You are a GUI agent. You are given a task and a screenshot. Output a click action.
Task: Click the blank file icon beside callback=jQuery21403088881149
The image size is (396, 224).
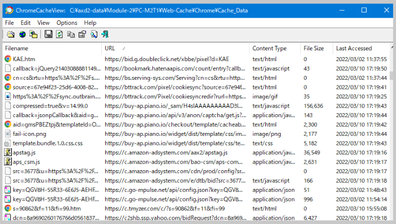[x=8, y=68]
